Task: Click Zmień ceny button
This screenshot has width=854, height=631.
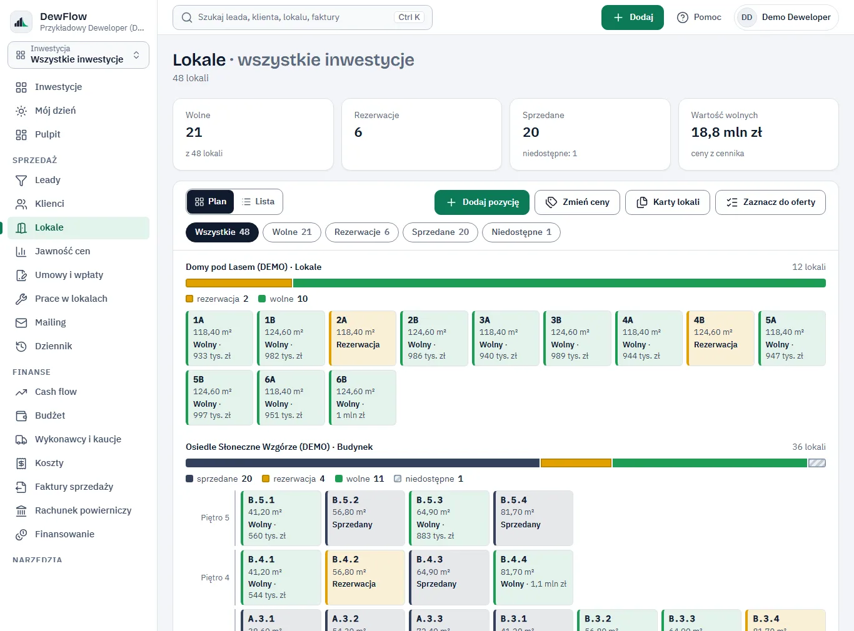Action: pos(577,202)
